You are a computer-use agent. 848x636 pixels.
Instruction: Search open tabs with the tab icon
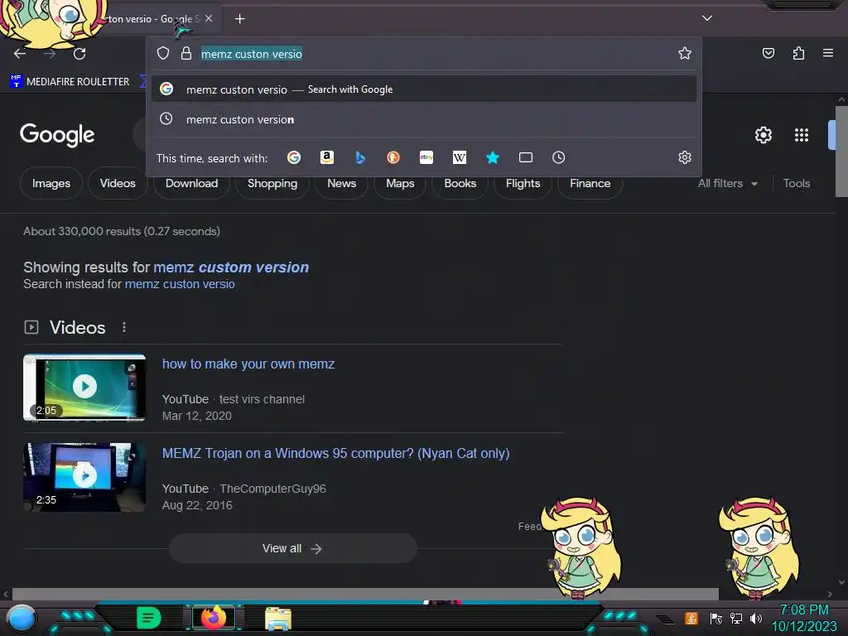coord(526,157)
